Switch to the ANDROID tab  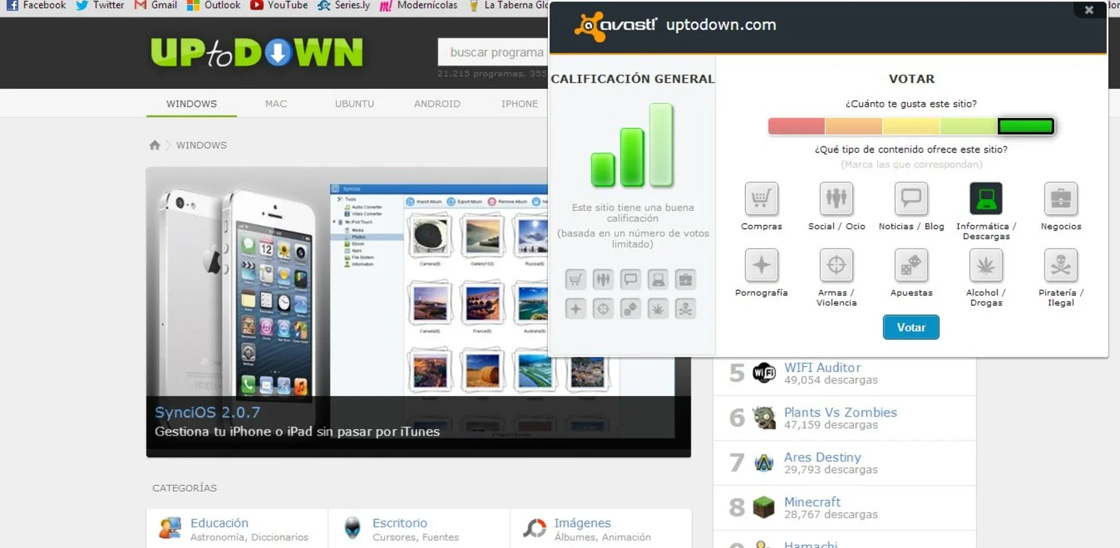click(x=437, y=103)
